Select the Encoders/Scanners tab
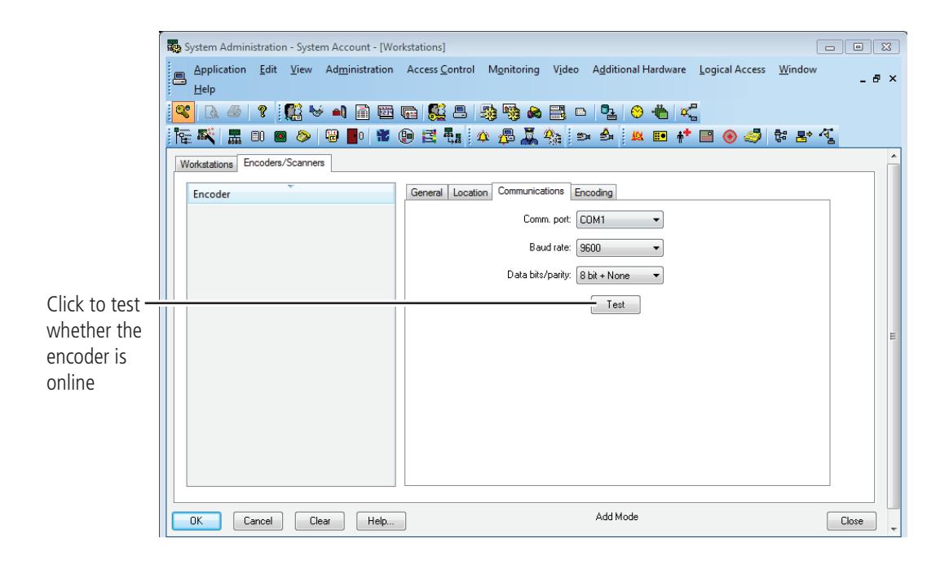This screenshot has width=949, height=565. pyautogui.click(x=284, y=163)
